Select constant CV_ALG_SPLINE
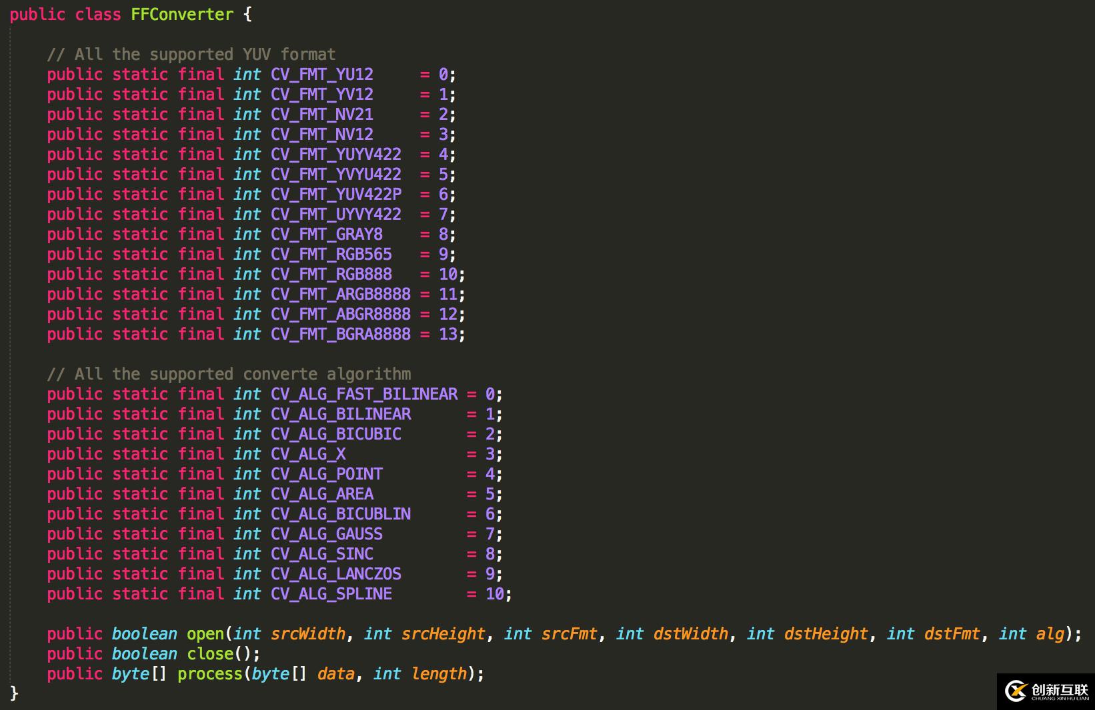This screenshot has width=1095, height=710. [331, 593]
